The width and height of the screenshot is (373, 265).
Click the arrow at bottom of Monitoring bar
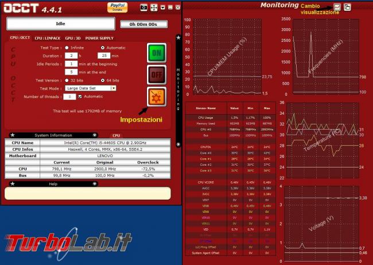[178, 145]
